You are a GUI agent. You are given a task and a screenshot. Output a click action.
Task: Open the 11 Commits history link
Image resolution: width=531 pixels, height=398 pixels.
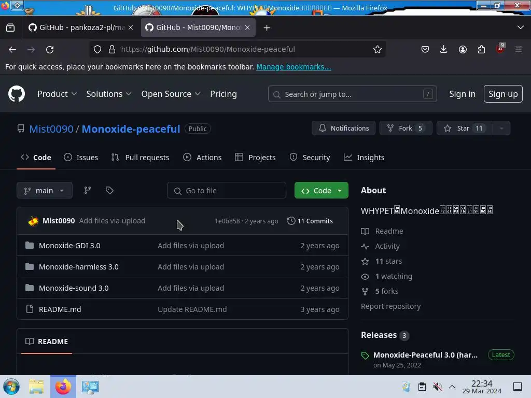pos(310,221)
